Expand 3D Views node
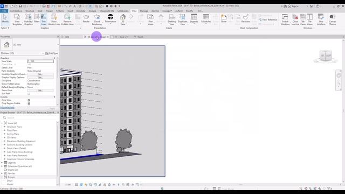The image size is (345, 194). 5,138
